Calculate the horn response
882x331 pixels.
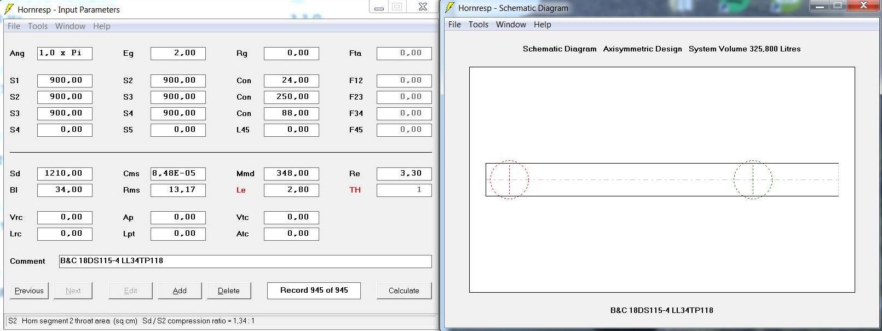(x=404, y=291)
